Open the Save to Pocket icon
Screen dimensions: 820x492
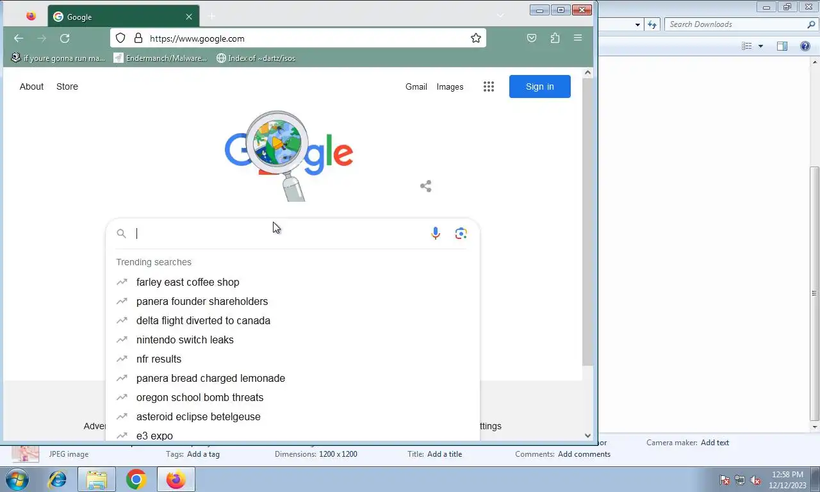[532, 38]
